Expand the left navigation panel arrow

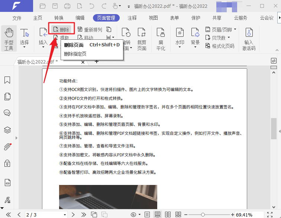[16, 138]
